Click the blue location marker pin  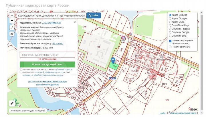coord(113,60)
